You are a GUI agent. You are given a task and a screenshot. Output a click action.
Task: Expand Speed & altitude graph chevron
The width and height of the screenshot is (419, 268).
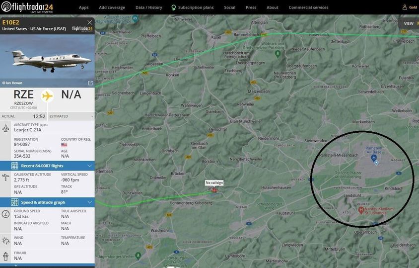pyautogui.click(x=90, y=202)
